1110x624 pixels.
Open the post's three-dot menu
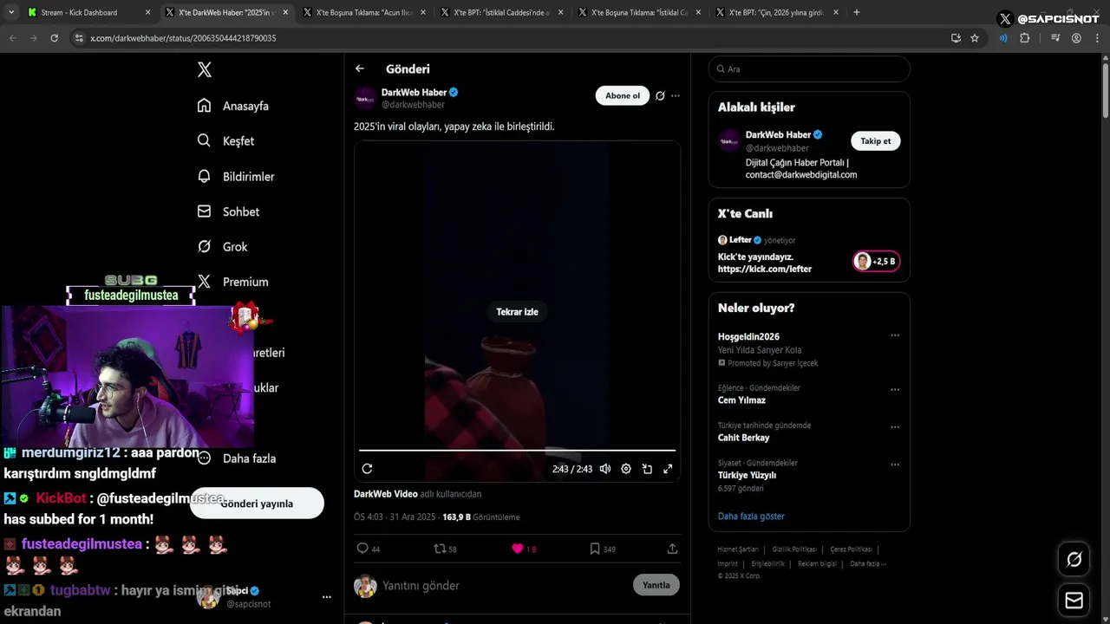[676, 95]
